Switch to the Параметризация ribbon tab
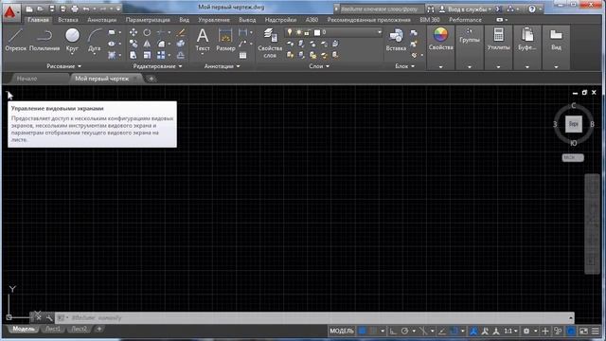Screen dimensions: 606x341 [x=148, y=20]
